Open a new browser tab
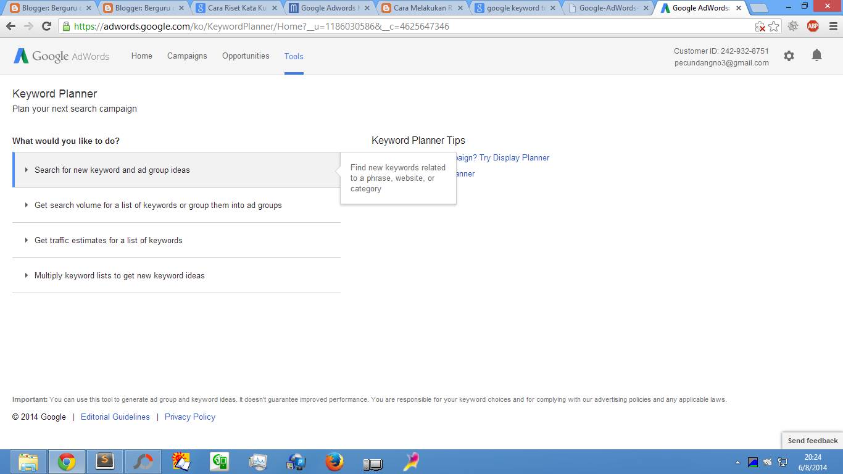Image resolution: width=843 pixels, height=474 pixels. pyautogui.click(x=759, y=8)
